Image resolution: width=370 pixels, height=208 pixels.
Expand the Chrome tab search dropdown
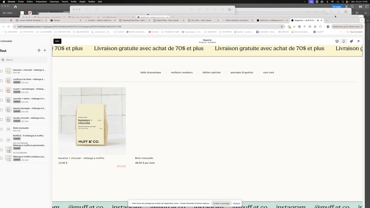point(362,21)
